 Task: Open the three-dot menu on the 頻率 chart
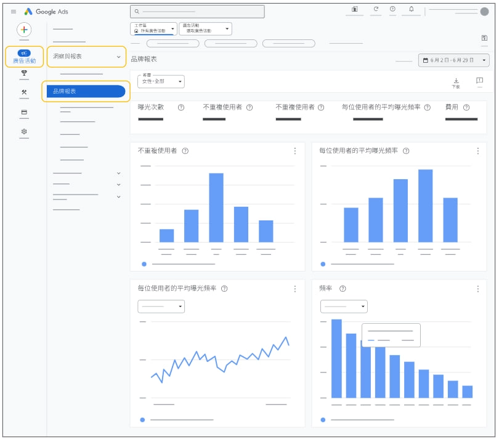[478, 288]
